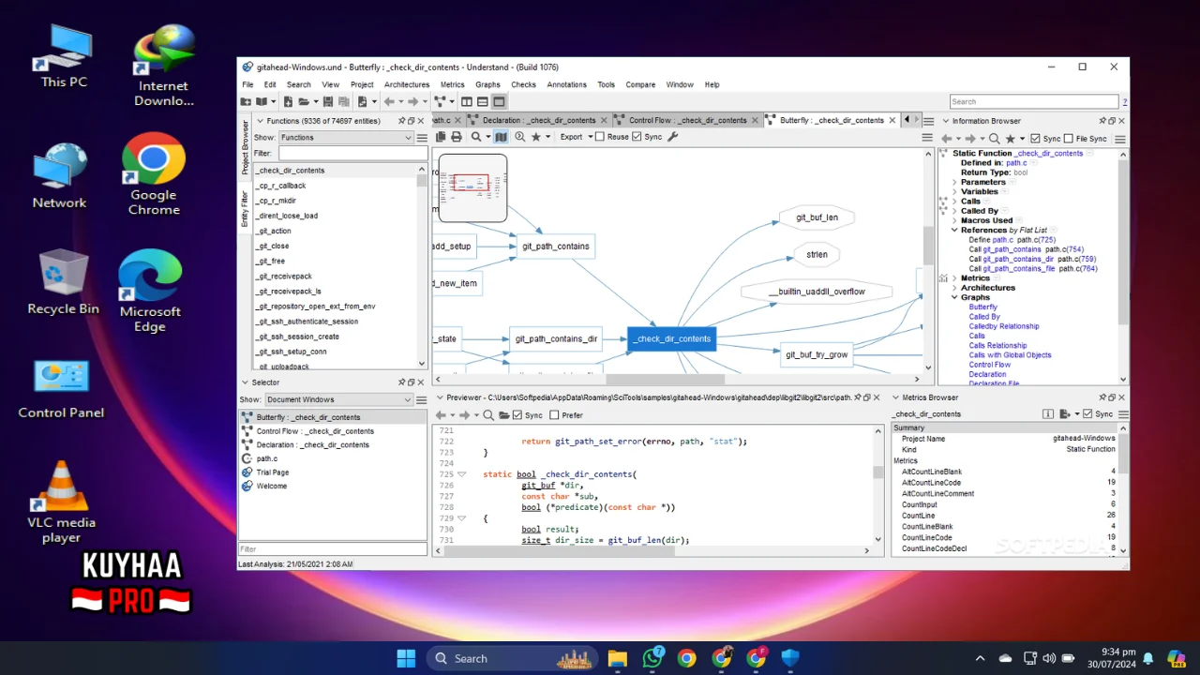Open the Architectures menu
This screenshot has width=1200, height=675.
407,84
